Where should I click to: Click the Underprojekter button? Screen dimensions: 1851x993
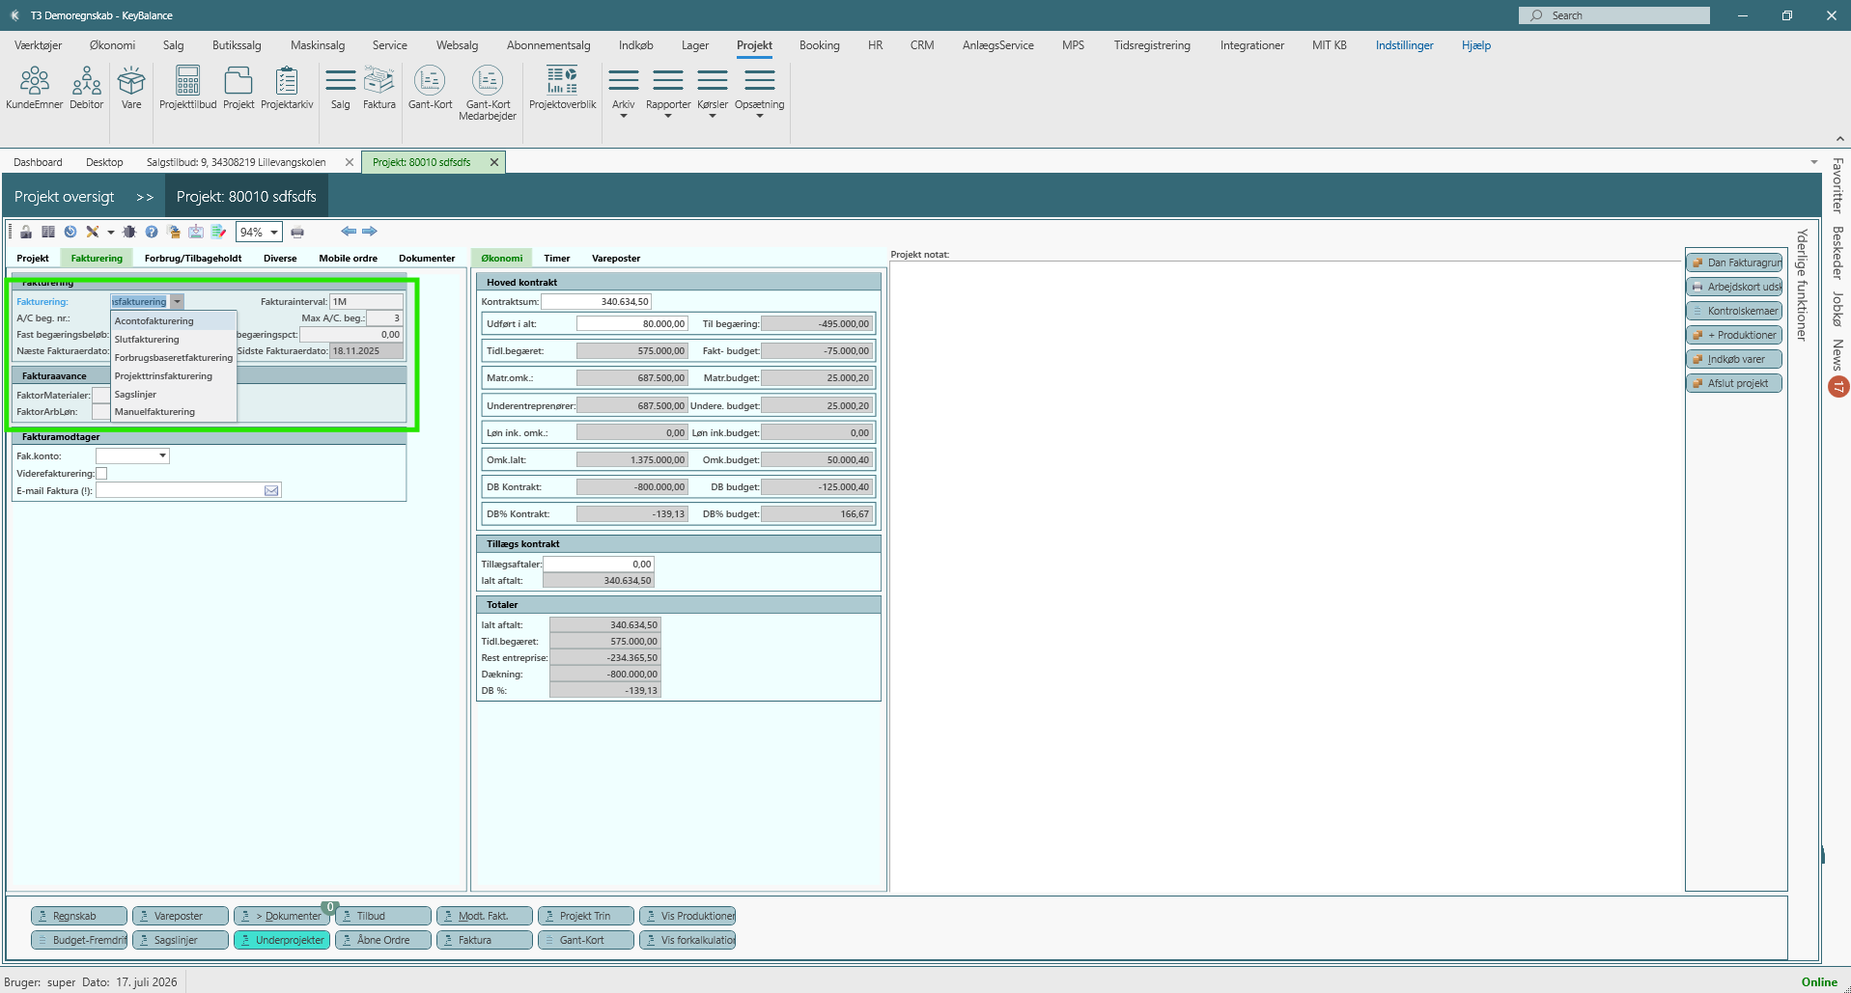click(x=282, y=940)
